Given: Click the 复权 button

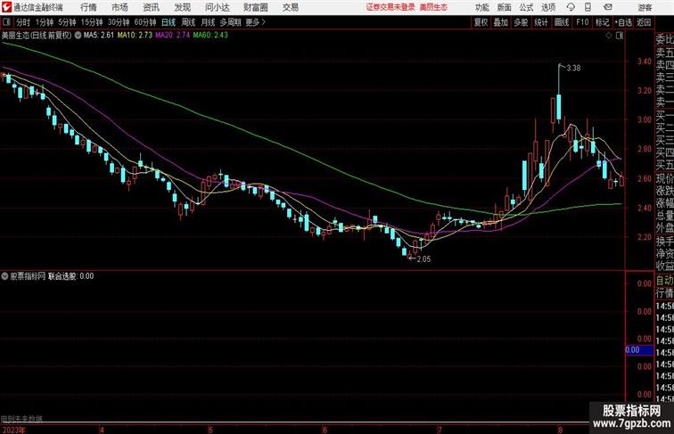Looking at the screenshot, I should click(x=481, y=22).
